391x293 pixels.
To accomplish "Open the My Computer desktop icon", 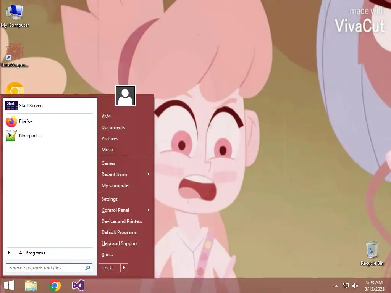I will tap(15, 15).
